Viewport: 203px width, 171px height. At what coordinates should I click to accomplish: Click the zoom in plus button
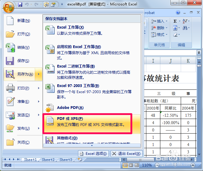193,165
